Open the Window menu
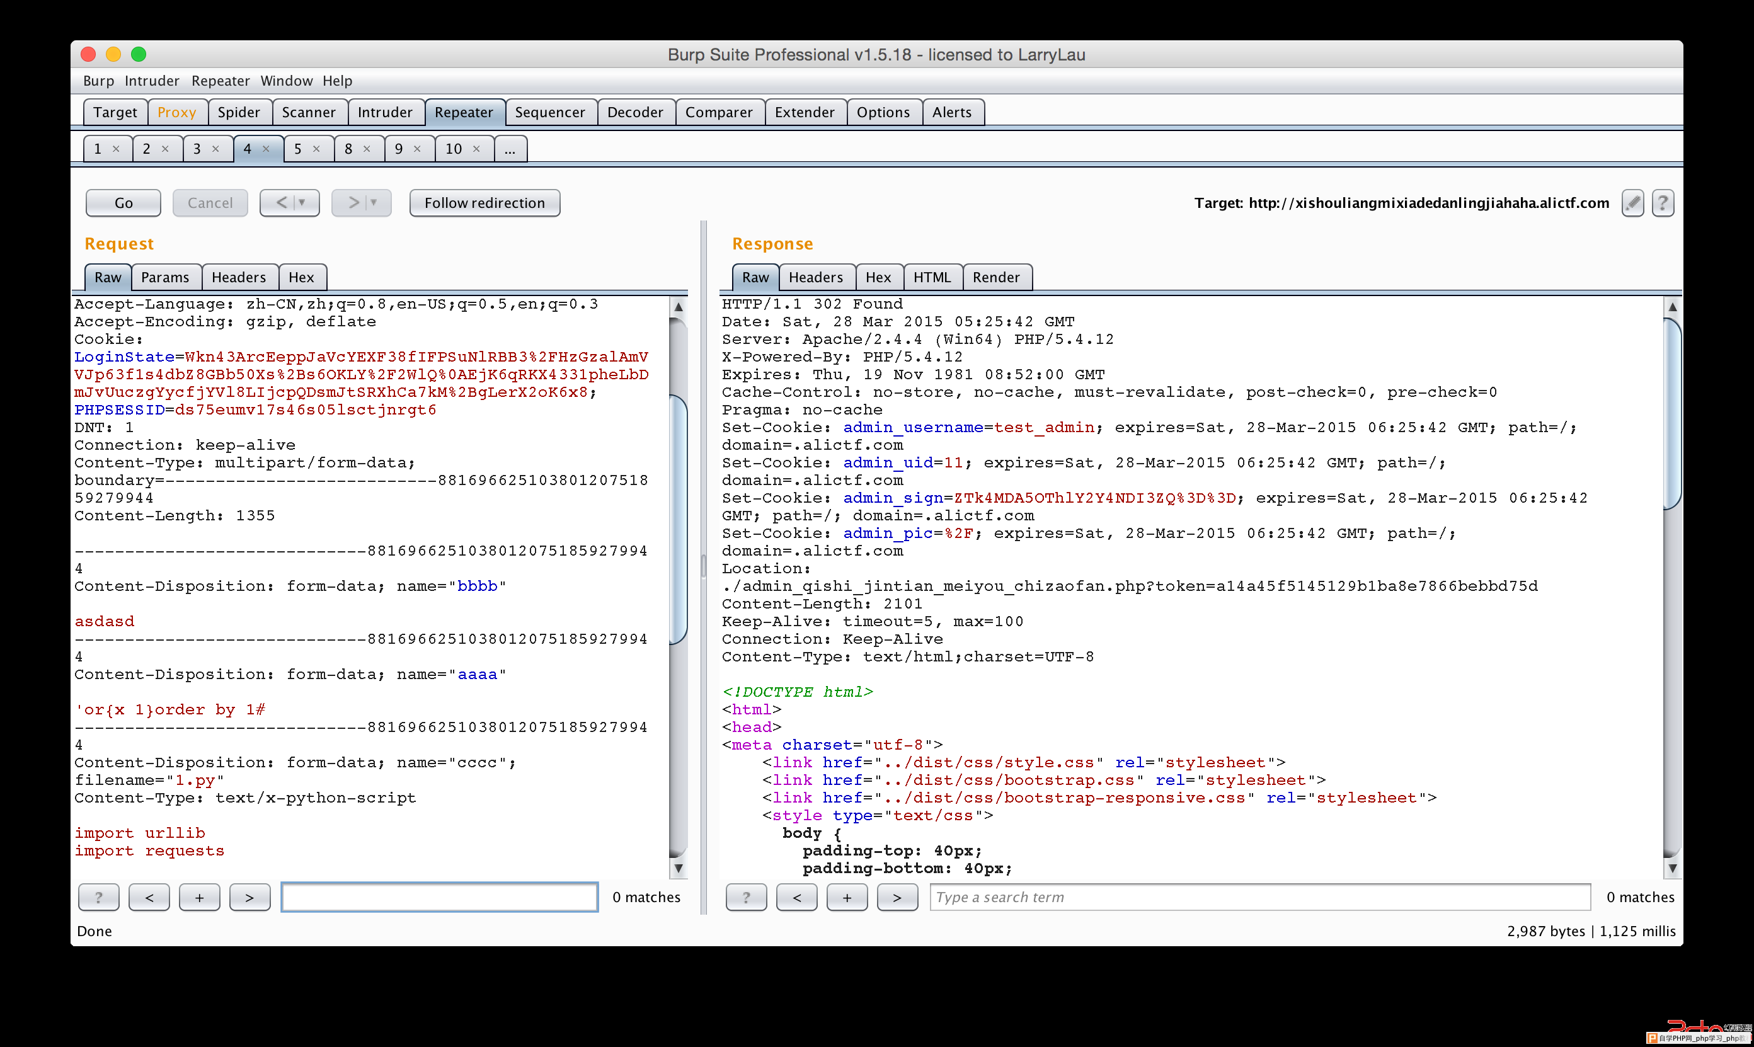The width and height of the screenshot is (1754, 1047). (x=287, y=81)
